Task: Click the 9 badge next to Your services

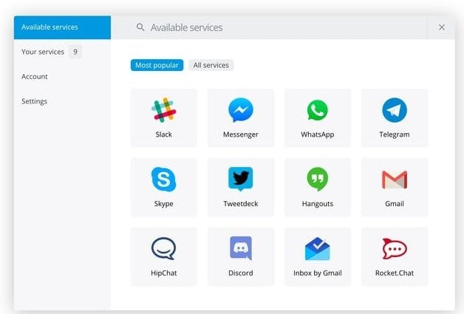Action: pos(75,52)
